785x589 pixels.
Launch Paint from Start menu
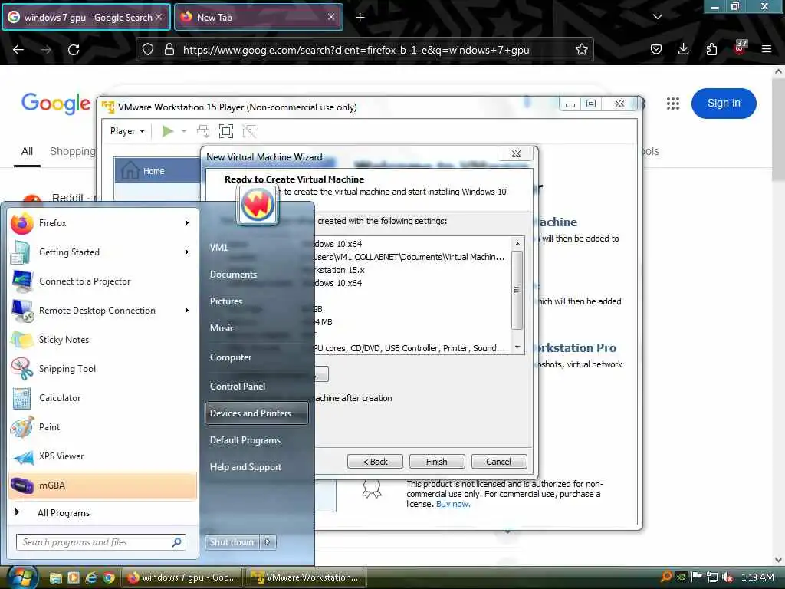[103, 427]
